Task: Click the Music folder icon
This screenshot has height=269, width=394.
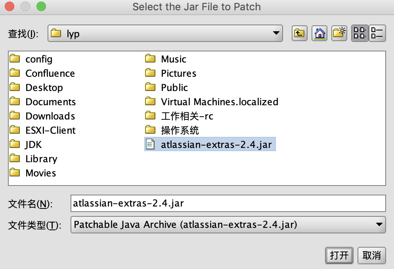Action: (150, 59)
